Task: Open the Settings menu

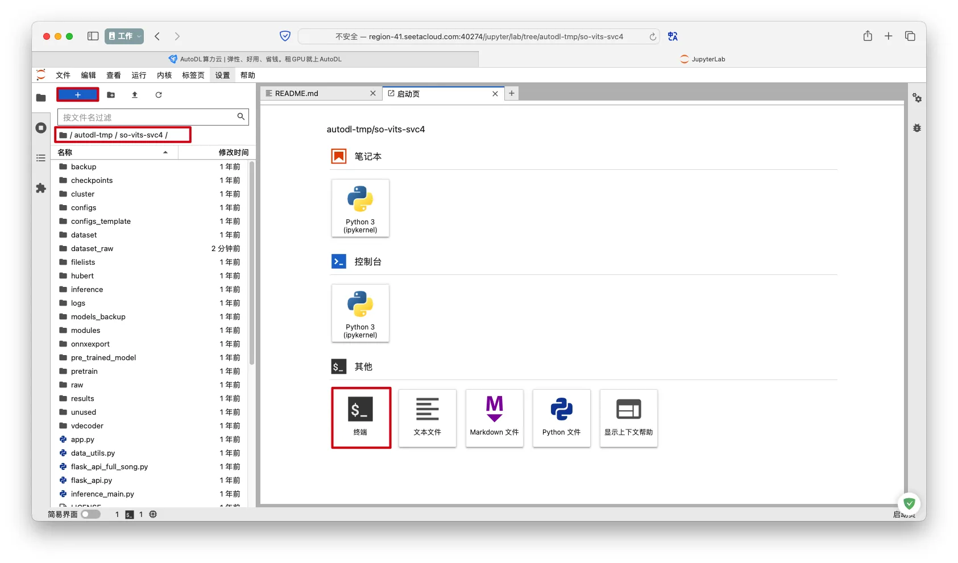Action: coord(222,75)
